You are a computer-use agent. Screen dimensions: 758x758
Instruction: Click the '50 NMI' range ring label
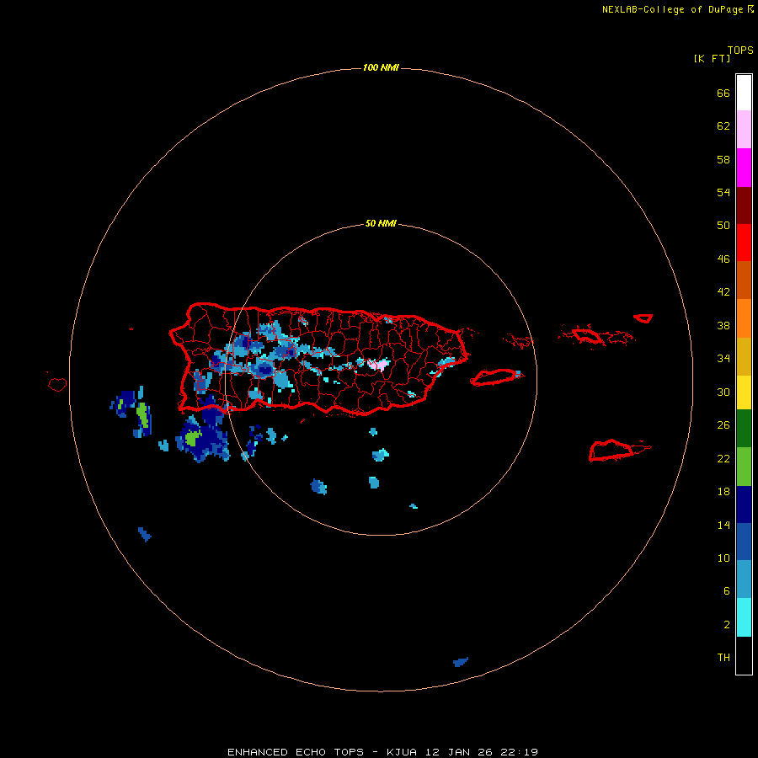(x=381, y=223)
